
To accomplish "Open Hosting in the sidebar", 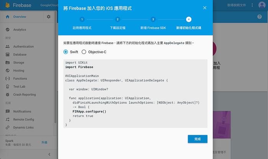I will (x=19, y=70).
